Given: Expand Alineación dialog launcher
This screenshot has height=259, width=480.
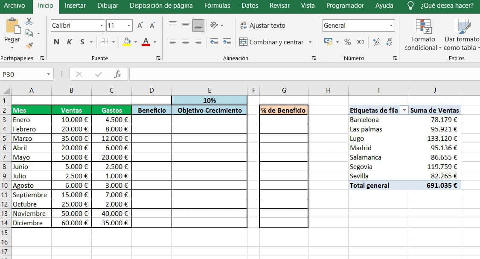Looking at the screenshot, I should coord(314,58).
